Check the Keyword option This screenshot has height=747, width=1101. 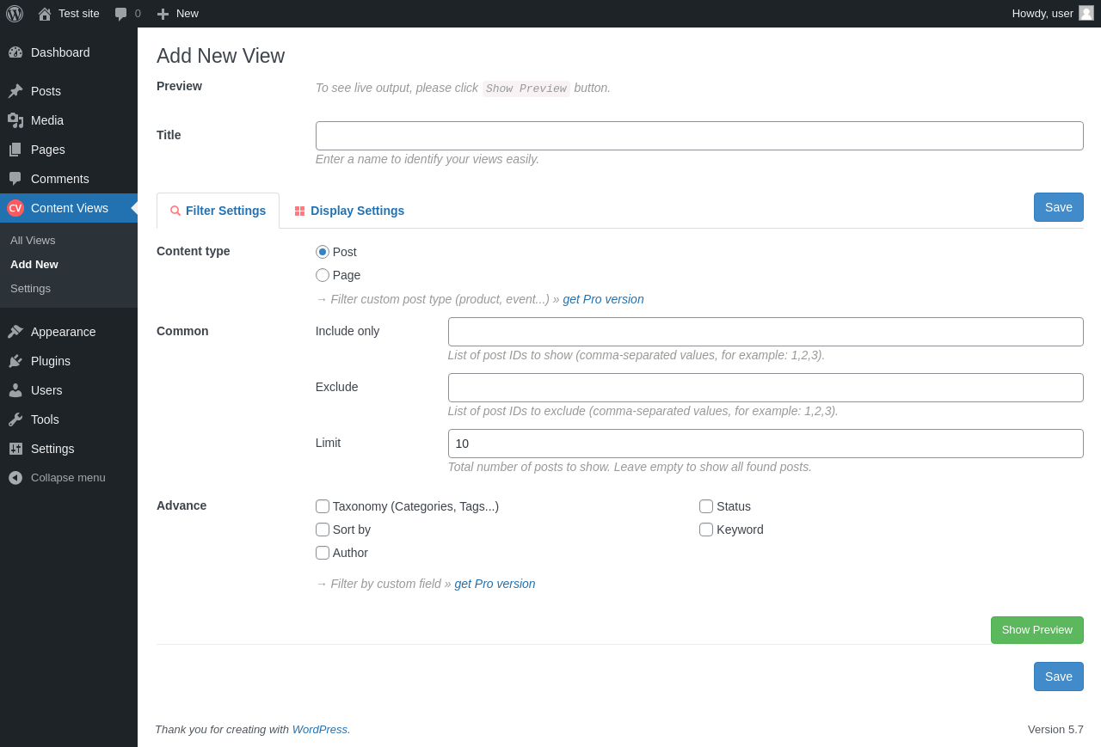click(x=706, y=530)
